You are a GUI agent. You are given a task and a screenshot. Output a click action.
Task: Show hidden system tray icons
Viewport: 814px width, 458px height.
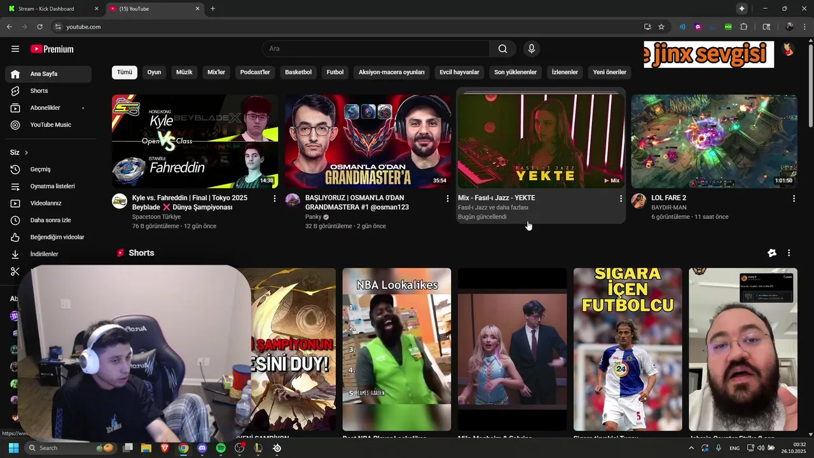(691, 448)
